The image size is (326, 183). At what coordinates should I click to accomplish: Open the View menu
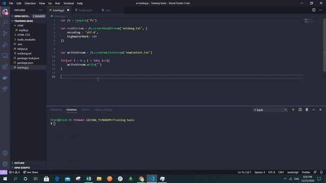coord(42,4)
